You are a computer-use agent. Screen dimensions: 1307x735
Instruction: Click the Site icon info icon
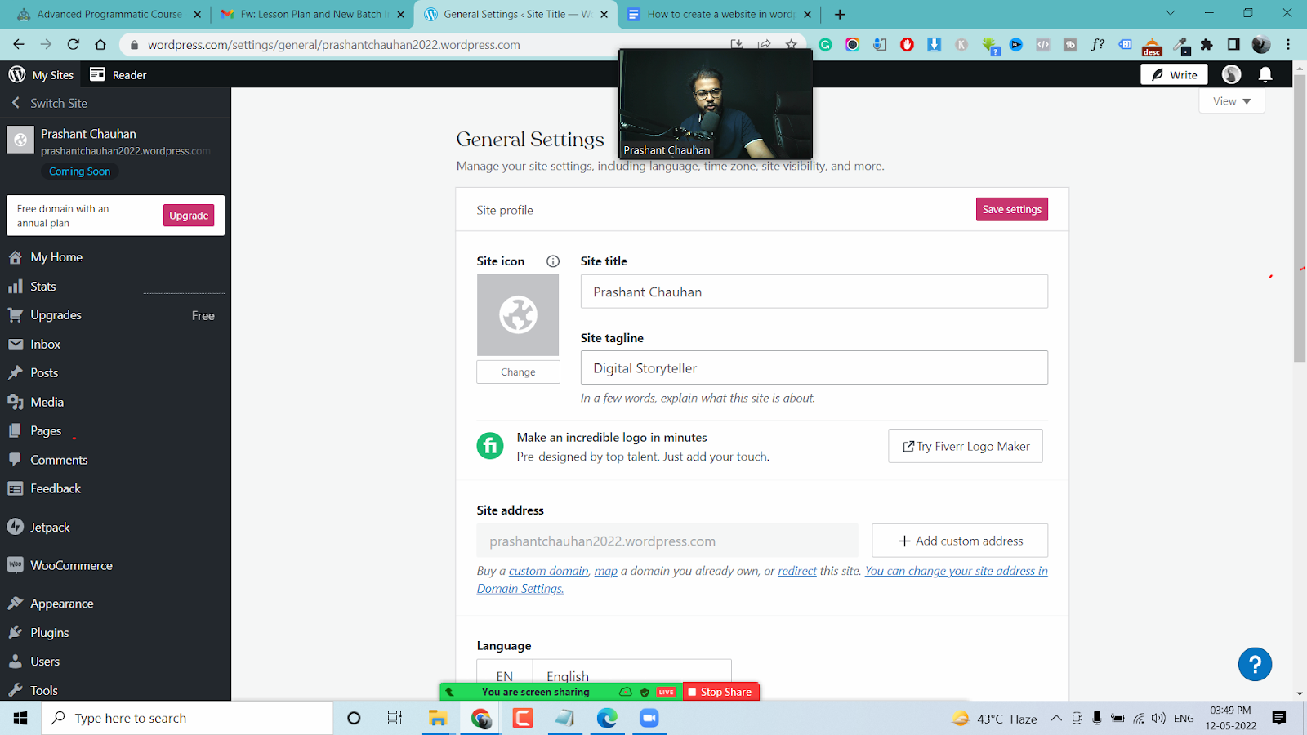click(553, 261)
